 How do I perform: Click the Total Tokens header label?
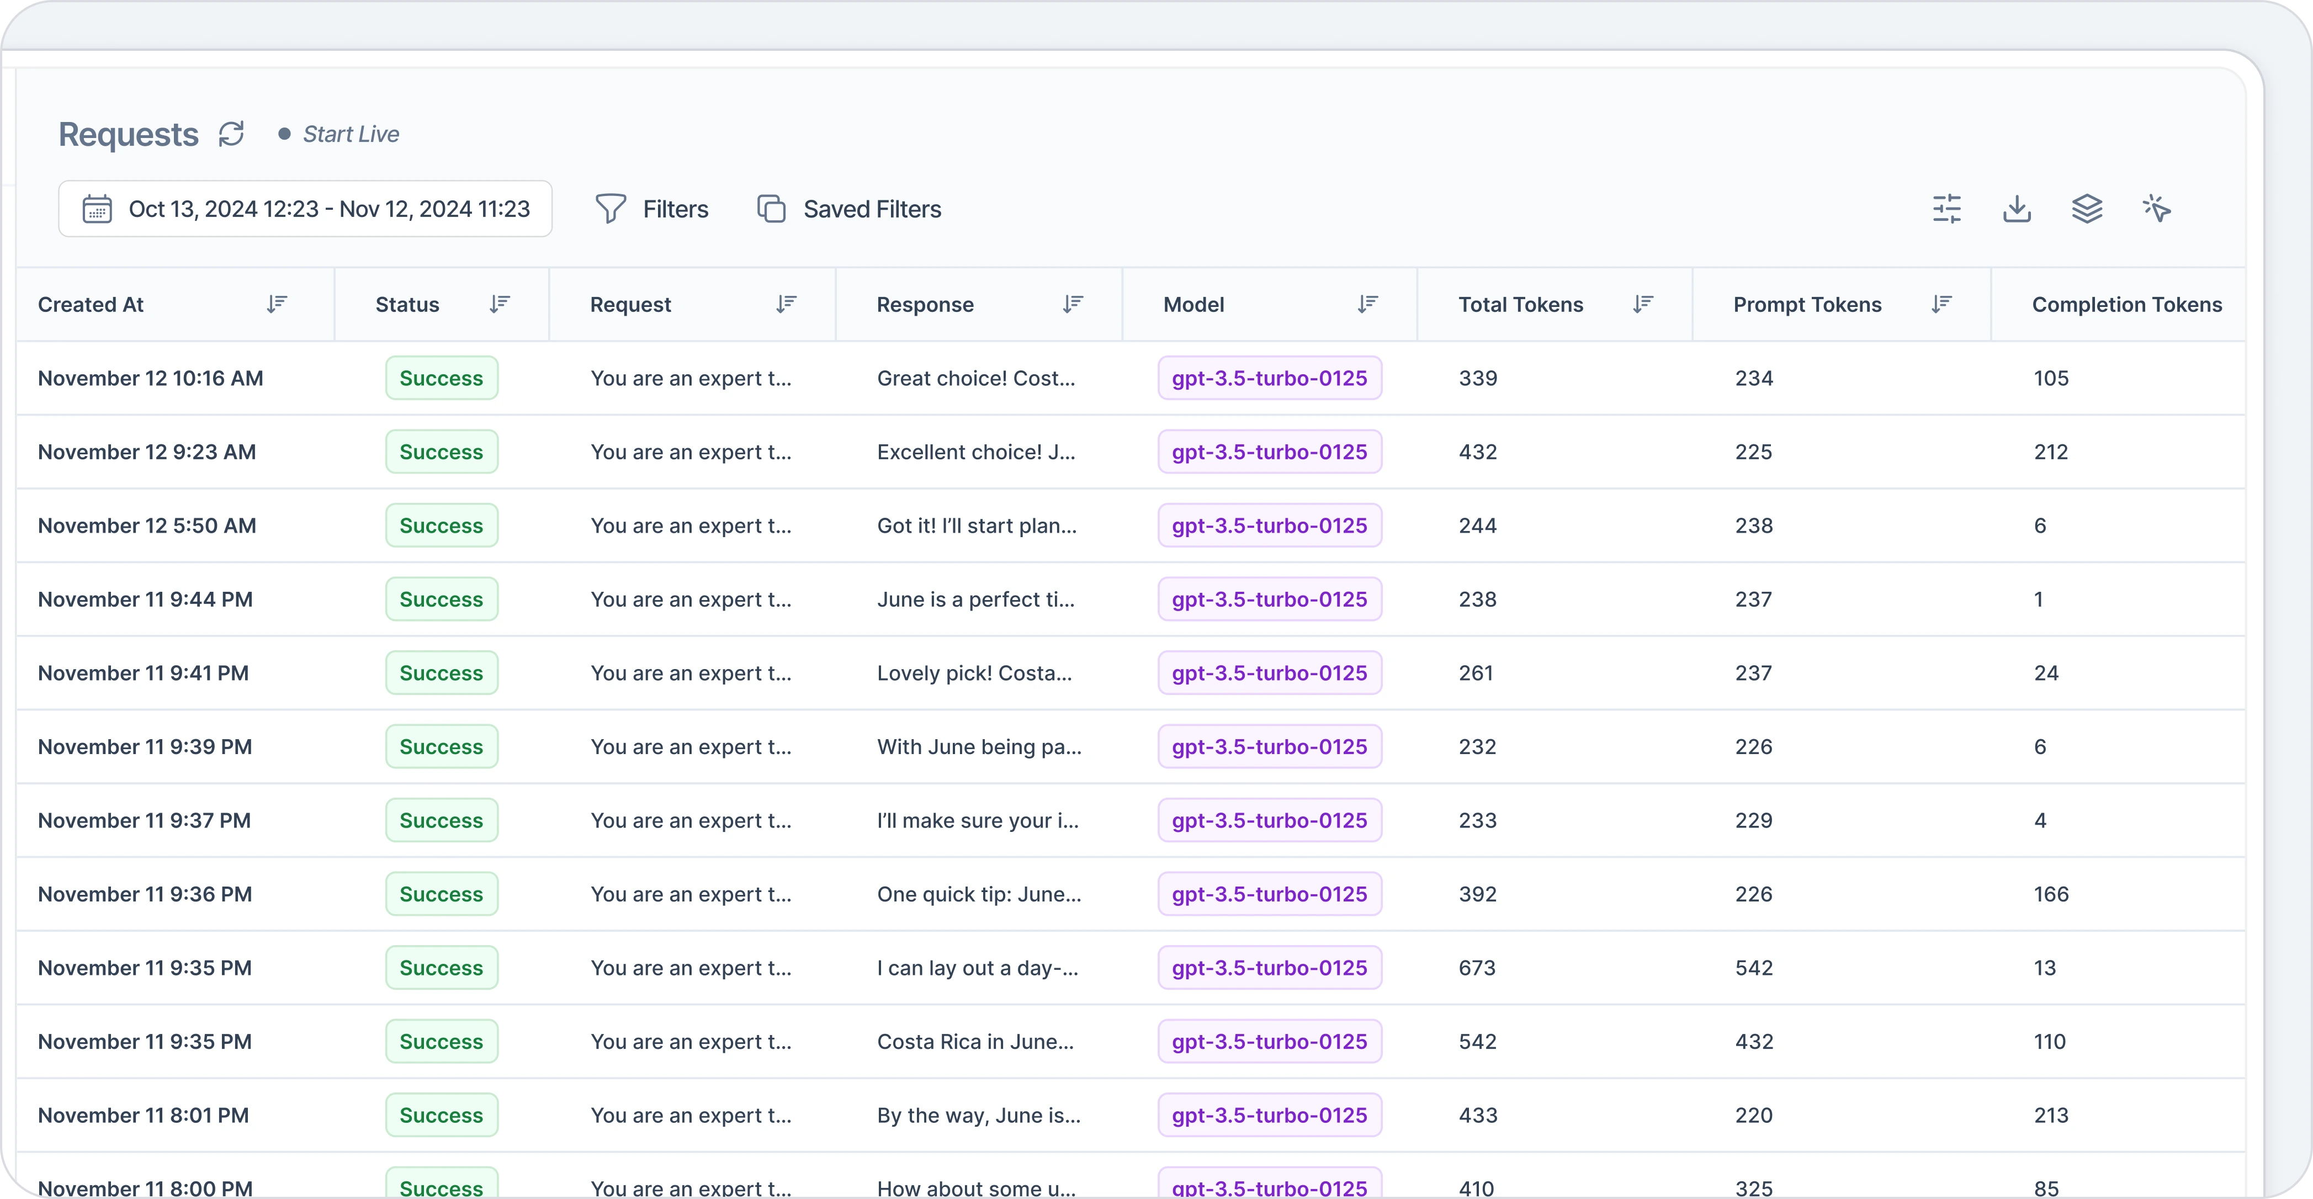pyautogui.click(x=1520, y=305)
